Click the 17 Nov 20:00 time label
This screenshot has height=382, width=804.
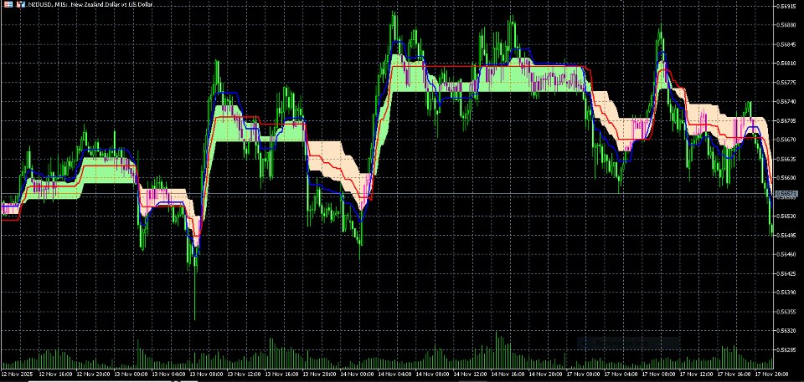tap(773, 374)
